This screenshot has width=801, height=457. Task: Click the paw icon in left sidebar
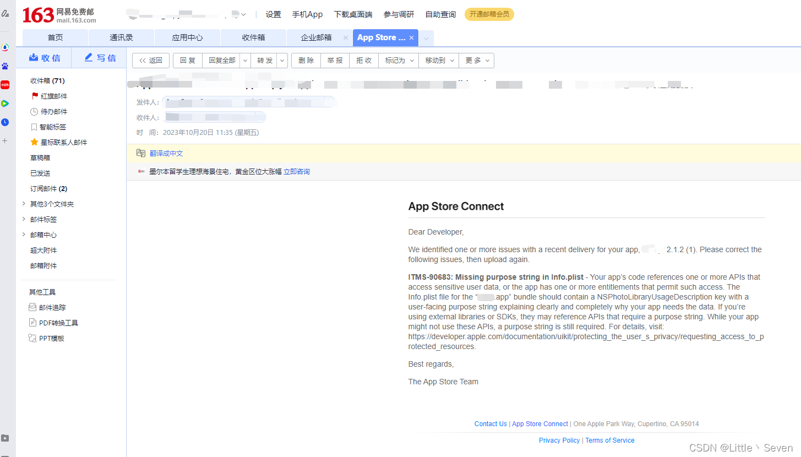coord(5,66)
